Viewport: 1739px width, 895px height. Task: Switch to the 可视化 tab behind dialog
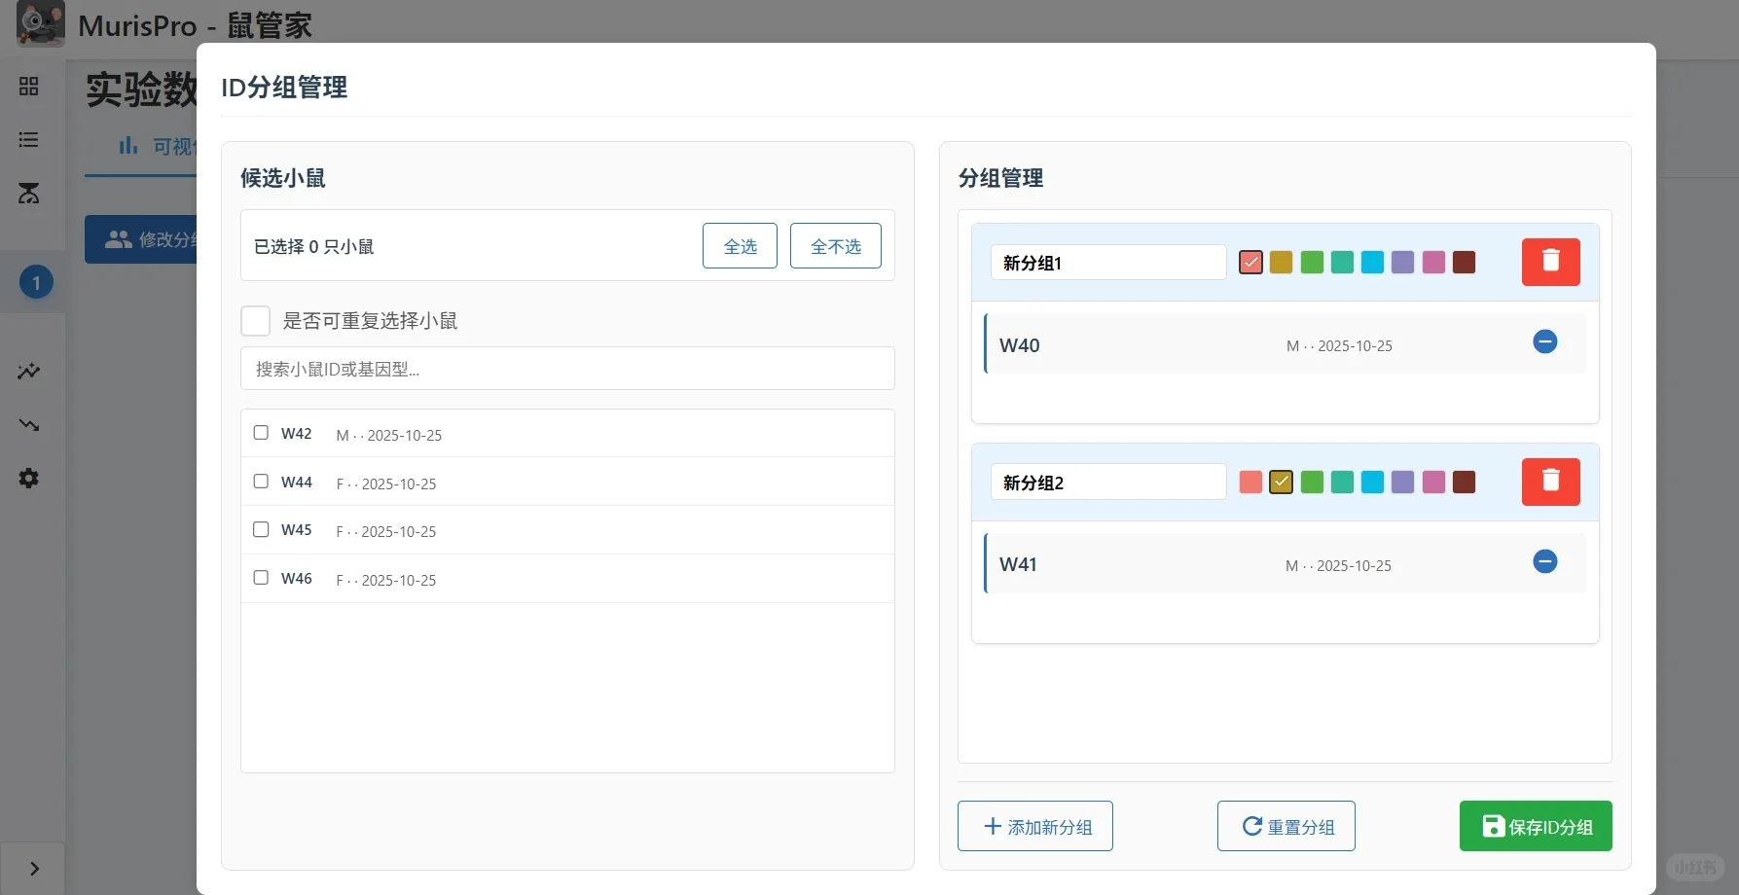coord(156,146)
